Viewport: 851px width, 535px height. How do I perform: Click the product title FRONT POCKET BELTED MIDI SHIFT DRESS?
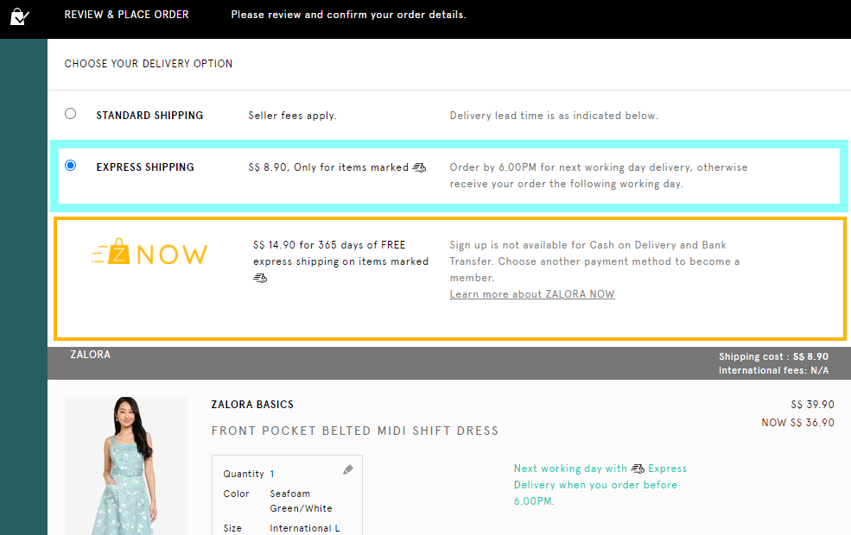click(354, 431)
